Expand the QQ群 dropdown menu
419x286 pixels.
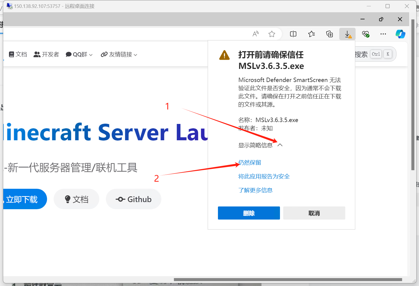[x=79, y=54]
